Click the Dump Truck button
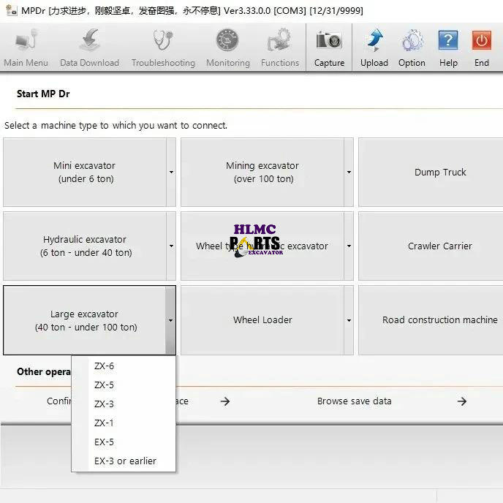503x503 pixels. (439, 173)
